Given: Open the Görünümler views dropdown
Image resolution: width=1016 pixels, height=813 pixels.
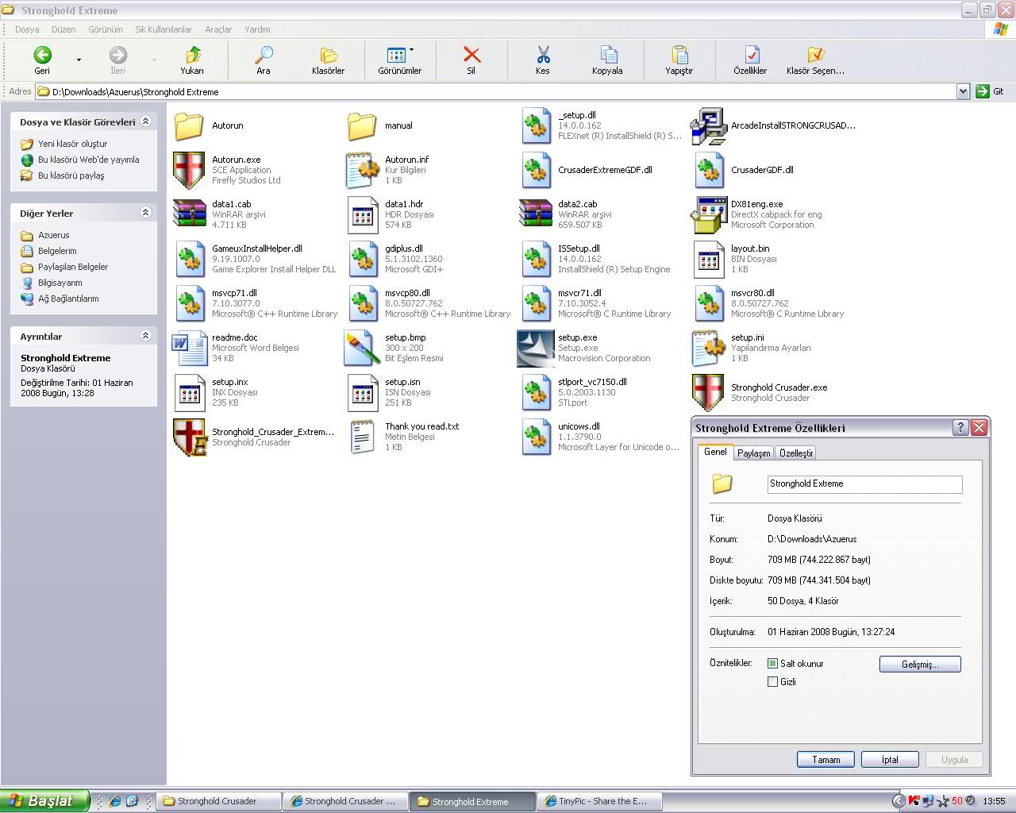Looking at the screenshot, I should coord(411,51).
